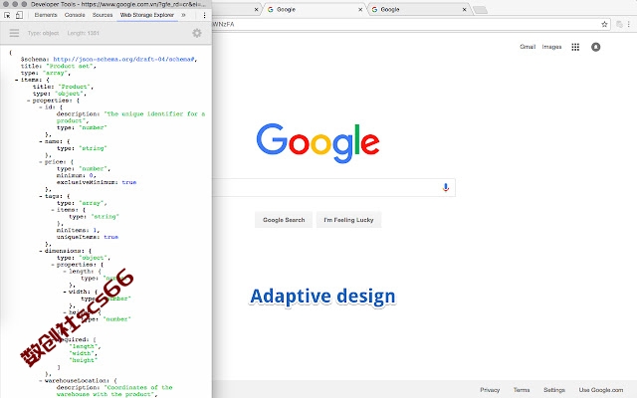Viewport: 637px width, 398px height.
Task: Start voice search with the microphone icon
Action: point(446,187)
